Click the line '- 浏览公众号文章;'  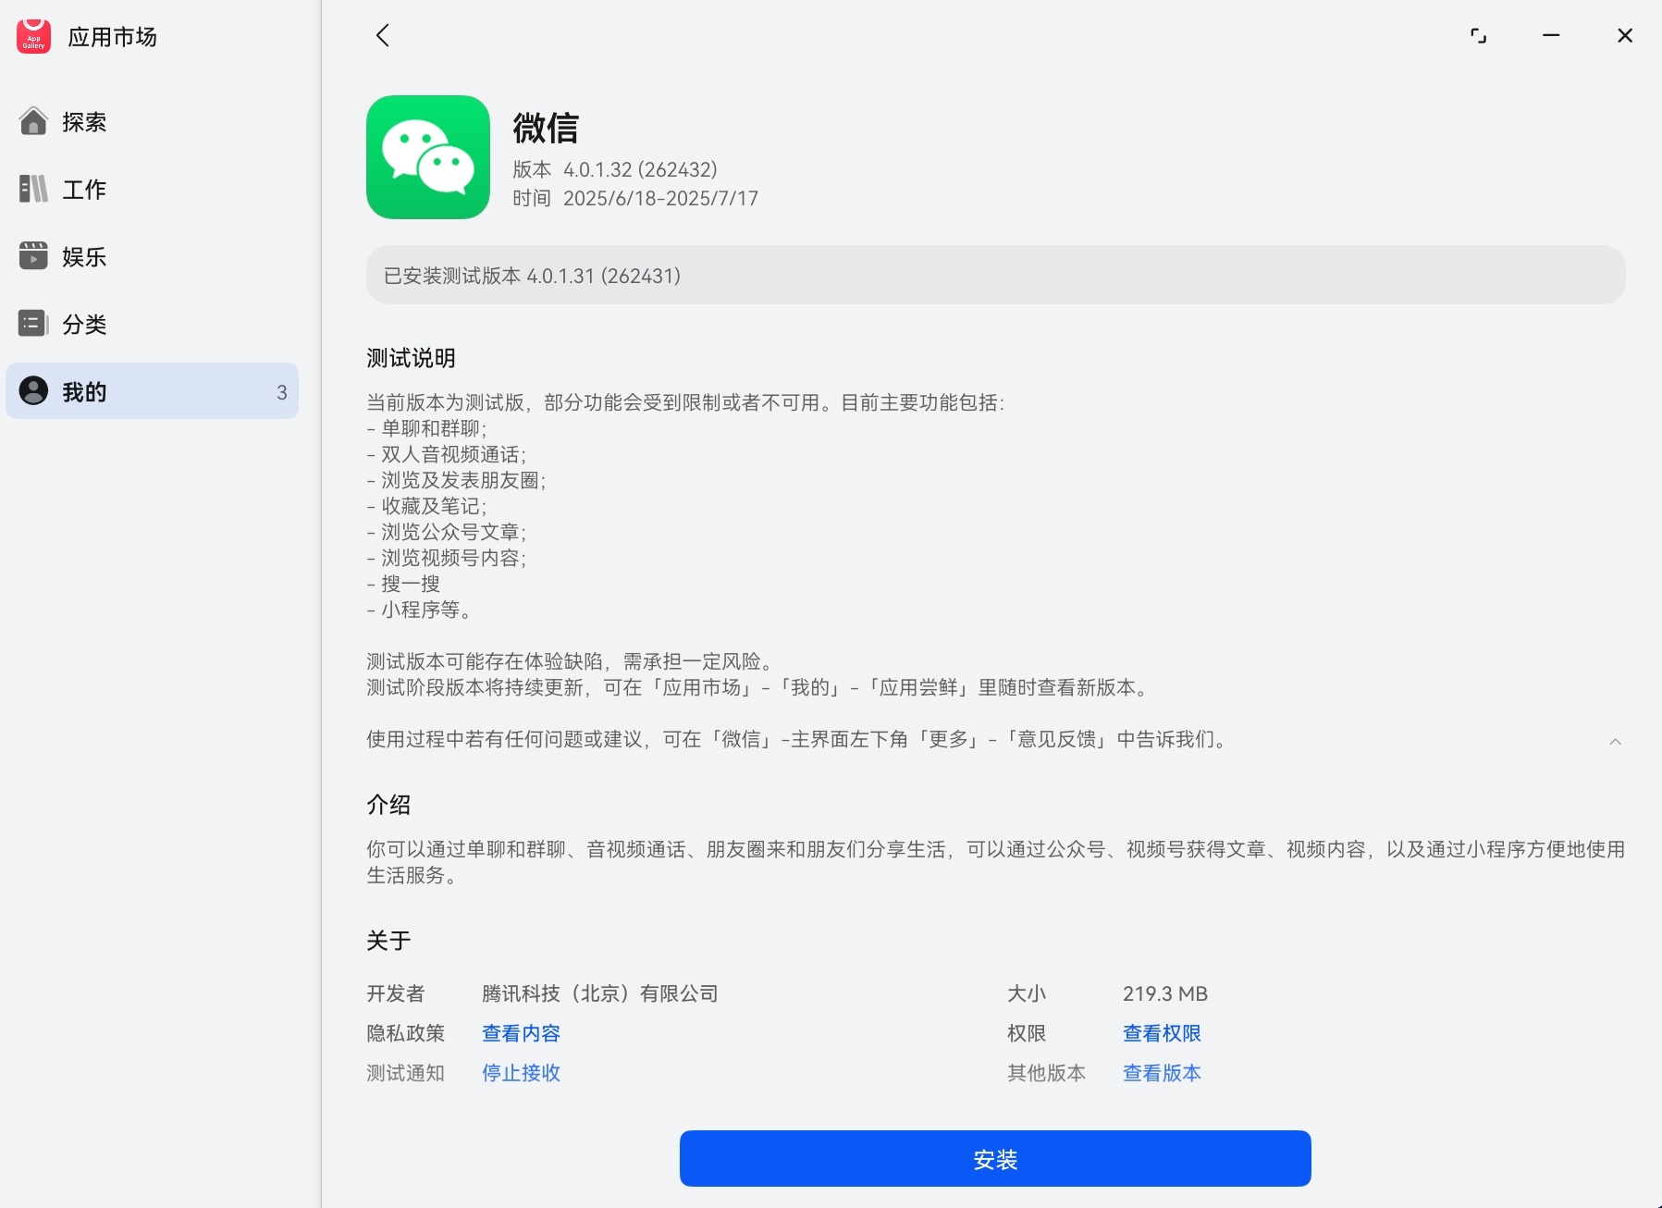447,532
